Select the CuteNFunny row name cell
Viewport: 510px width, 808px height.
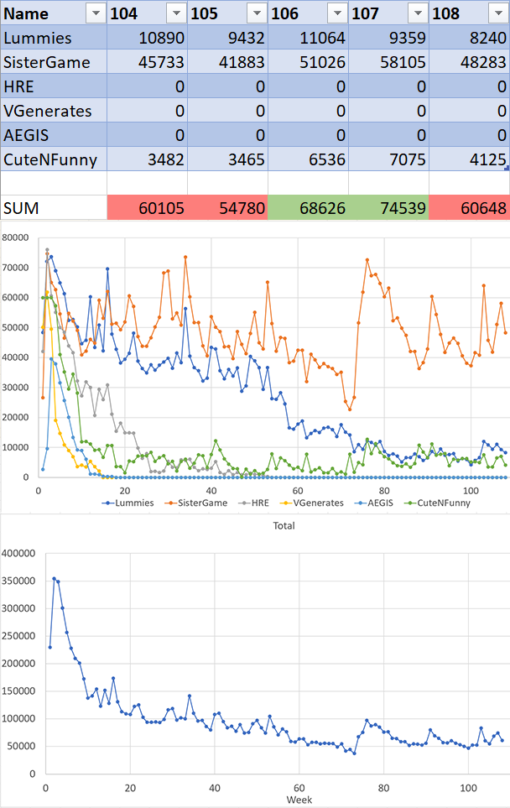(54, 159)
